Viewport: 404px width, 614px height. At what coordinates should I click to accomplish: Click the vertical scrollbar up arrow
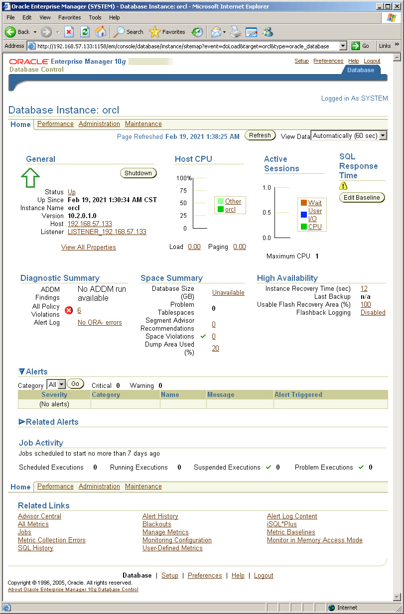[398, 57]
